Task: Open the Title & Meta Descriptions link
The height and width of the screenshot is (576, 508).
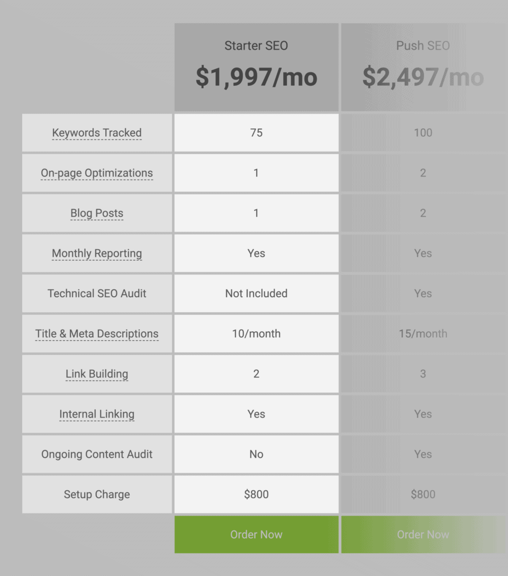Action: click(x=97, y=334)
